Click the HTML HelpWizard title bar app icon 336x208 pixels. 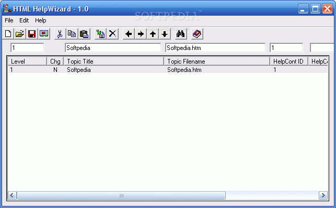pos(7,8)
